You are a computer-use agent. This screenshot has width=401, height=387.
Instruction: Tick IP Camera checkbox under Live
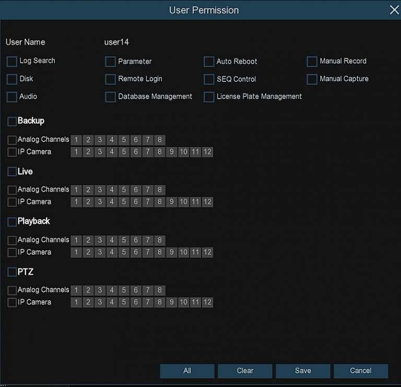tap(12, 202)
